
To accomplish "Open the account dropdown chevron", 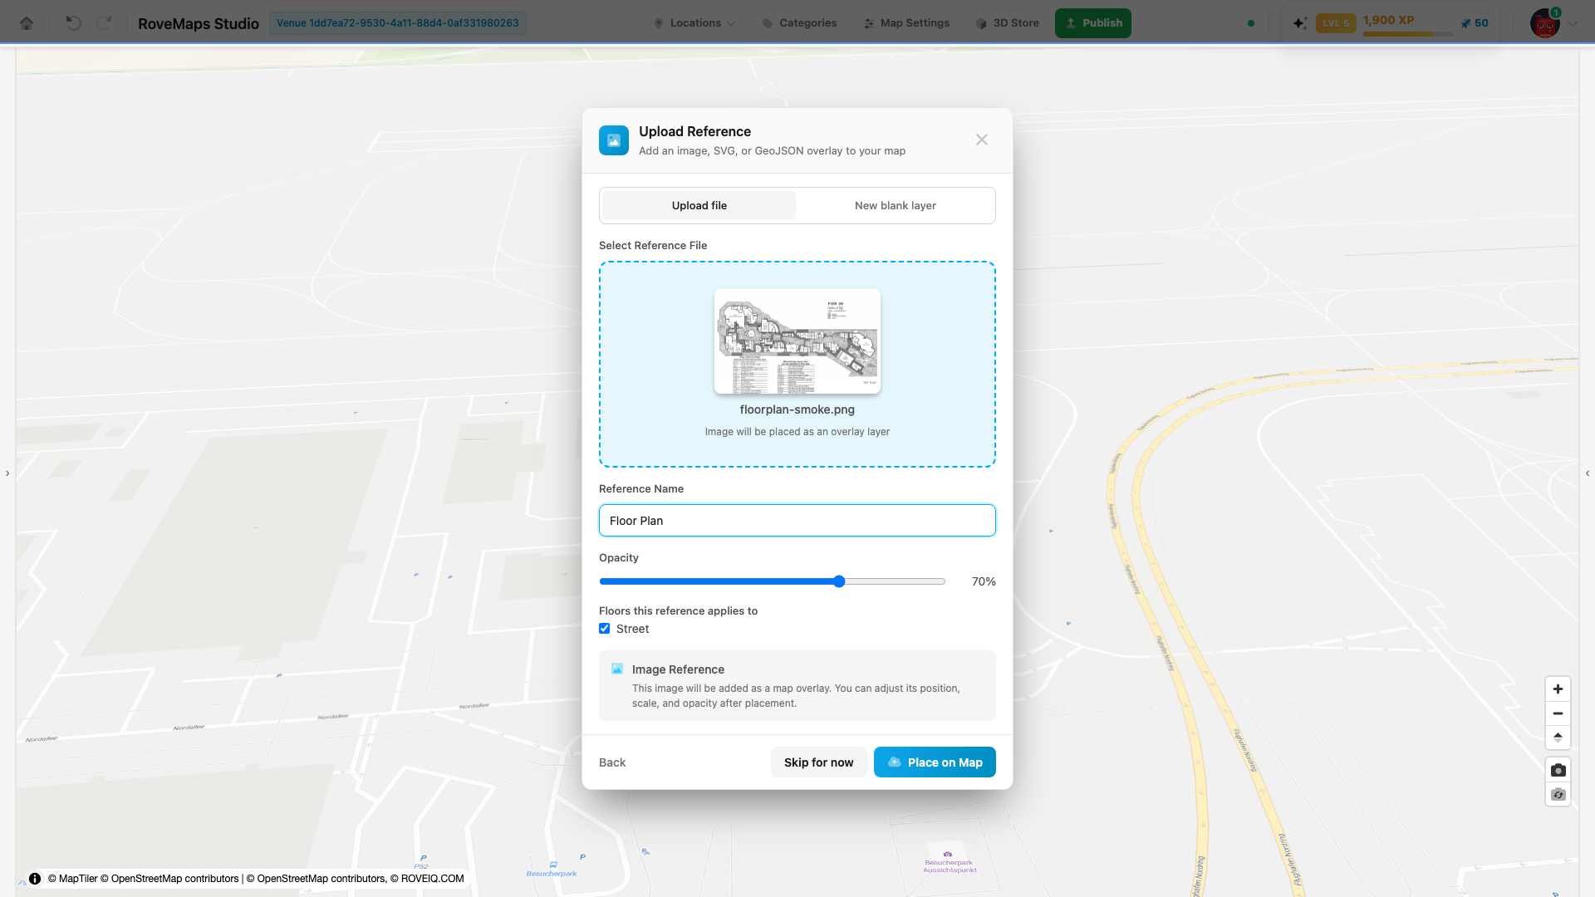I will [1573, 24].
